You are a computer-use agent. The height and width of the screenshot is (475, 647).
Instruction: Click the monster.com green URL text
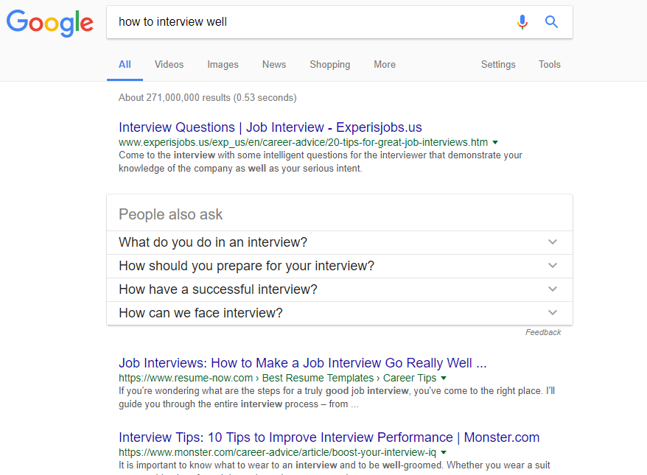[x=277, y=453]
